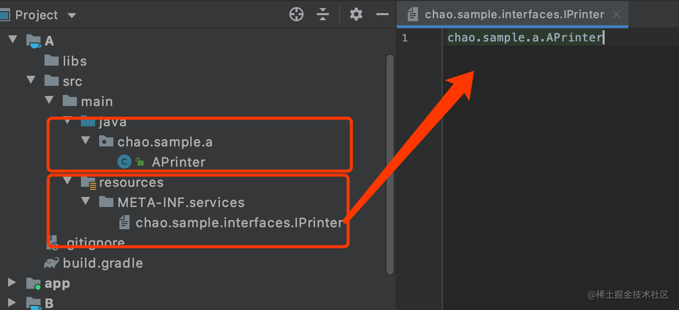Select build.gradle in the project tree
The height and width of the screenshot is (310, 679).
tap(103, 263)
